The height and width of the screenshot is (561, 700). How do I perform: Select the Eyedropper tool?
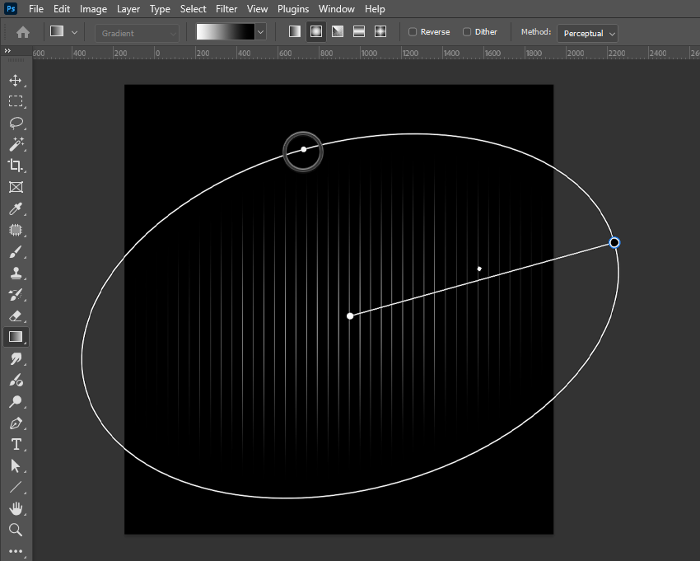(16, 208)
